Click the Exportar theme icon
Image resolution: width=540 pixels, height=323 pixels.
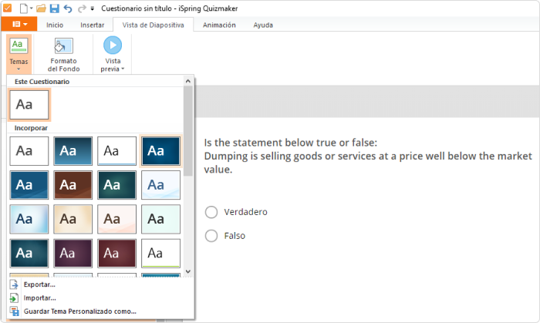point(14,284)
